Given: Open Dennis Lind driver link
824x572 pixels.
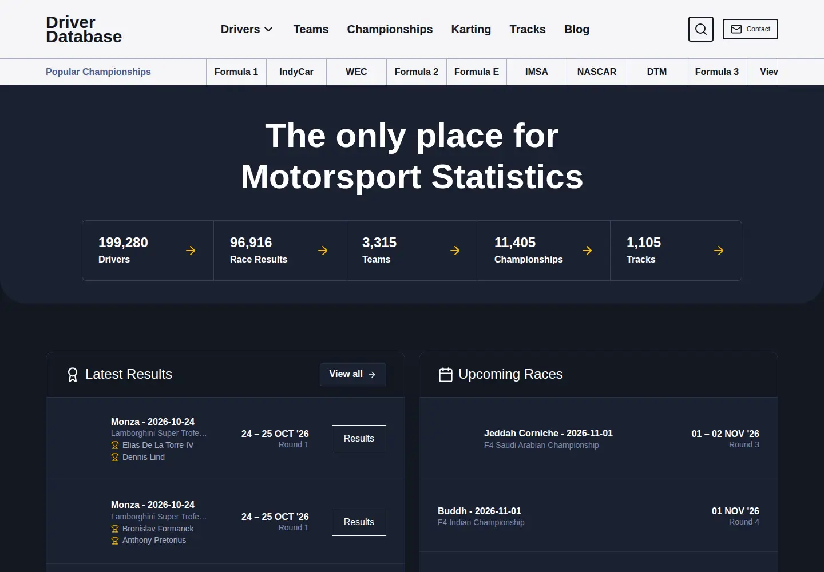Looking at the screenshot, I should (x=144, y=457).
